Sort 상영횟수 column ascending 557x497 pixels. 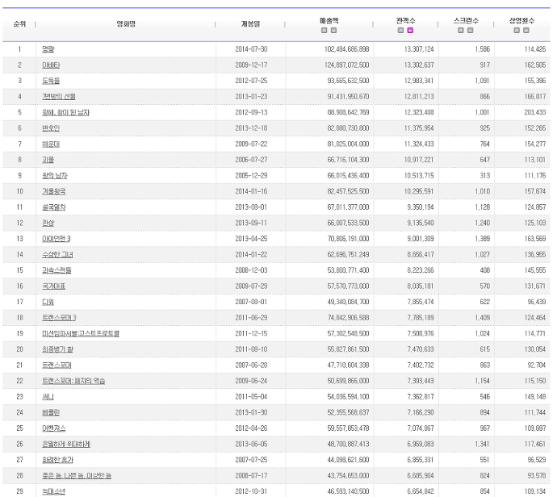[x=517, y=31]
